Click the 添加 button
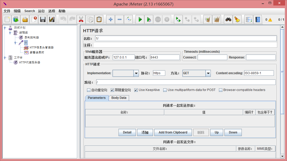The image size is (287, 161). (x=145, y=132)
